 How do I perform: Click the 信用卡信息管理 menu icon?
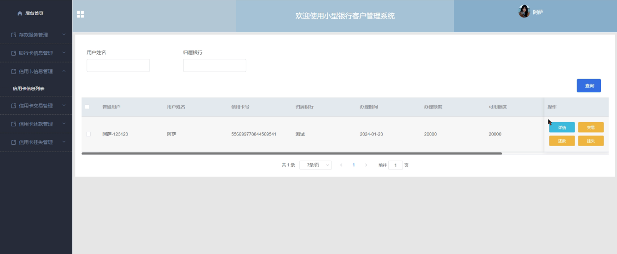[x=14, y=72]
